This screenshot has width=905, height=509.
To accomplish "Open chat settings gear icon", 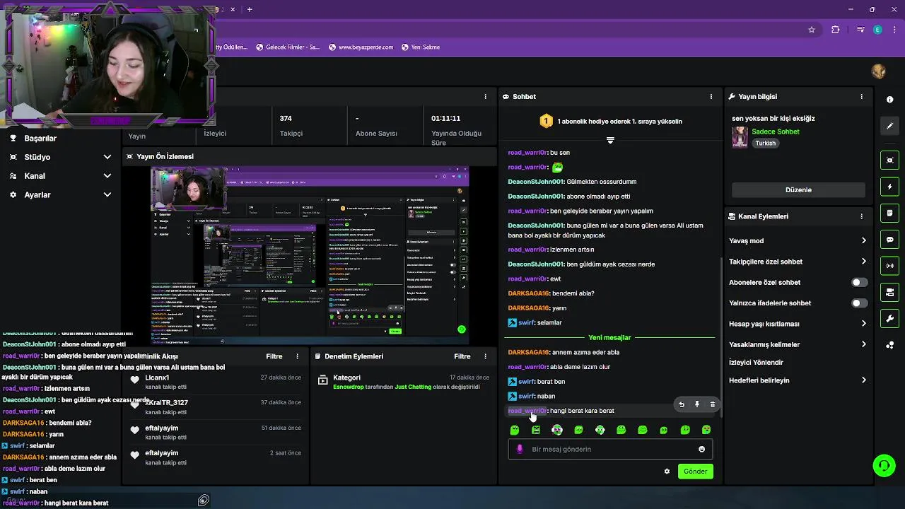I will (x=667, y=472).
